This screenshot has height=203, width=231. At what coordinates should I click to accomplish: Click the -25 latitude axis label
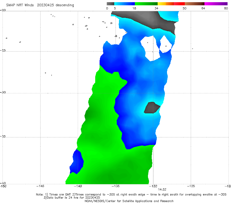click(x=3, y=50)
